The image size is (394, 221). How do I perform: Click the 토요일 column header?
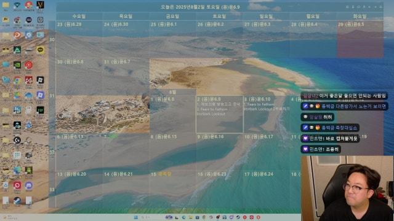click(219, 17)
